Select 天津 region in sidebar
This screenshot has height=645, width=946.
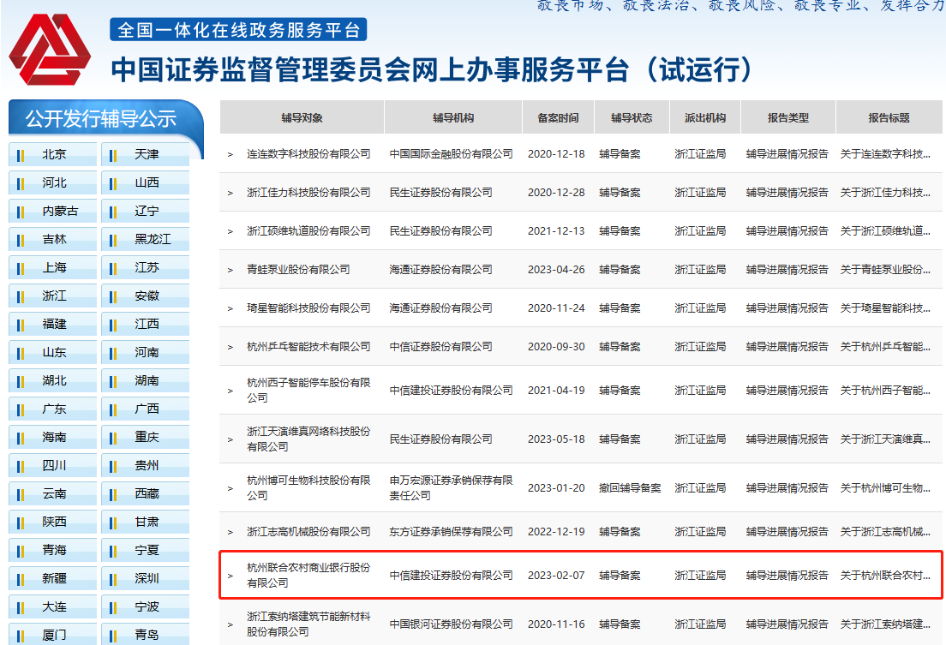tap(147, 154)
